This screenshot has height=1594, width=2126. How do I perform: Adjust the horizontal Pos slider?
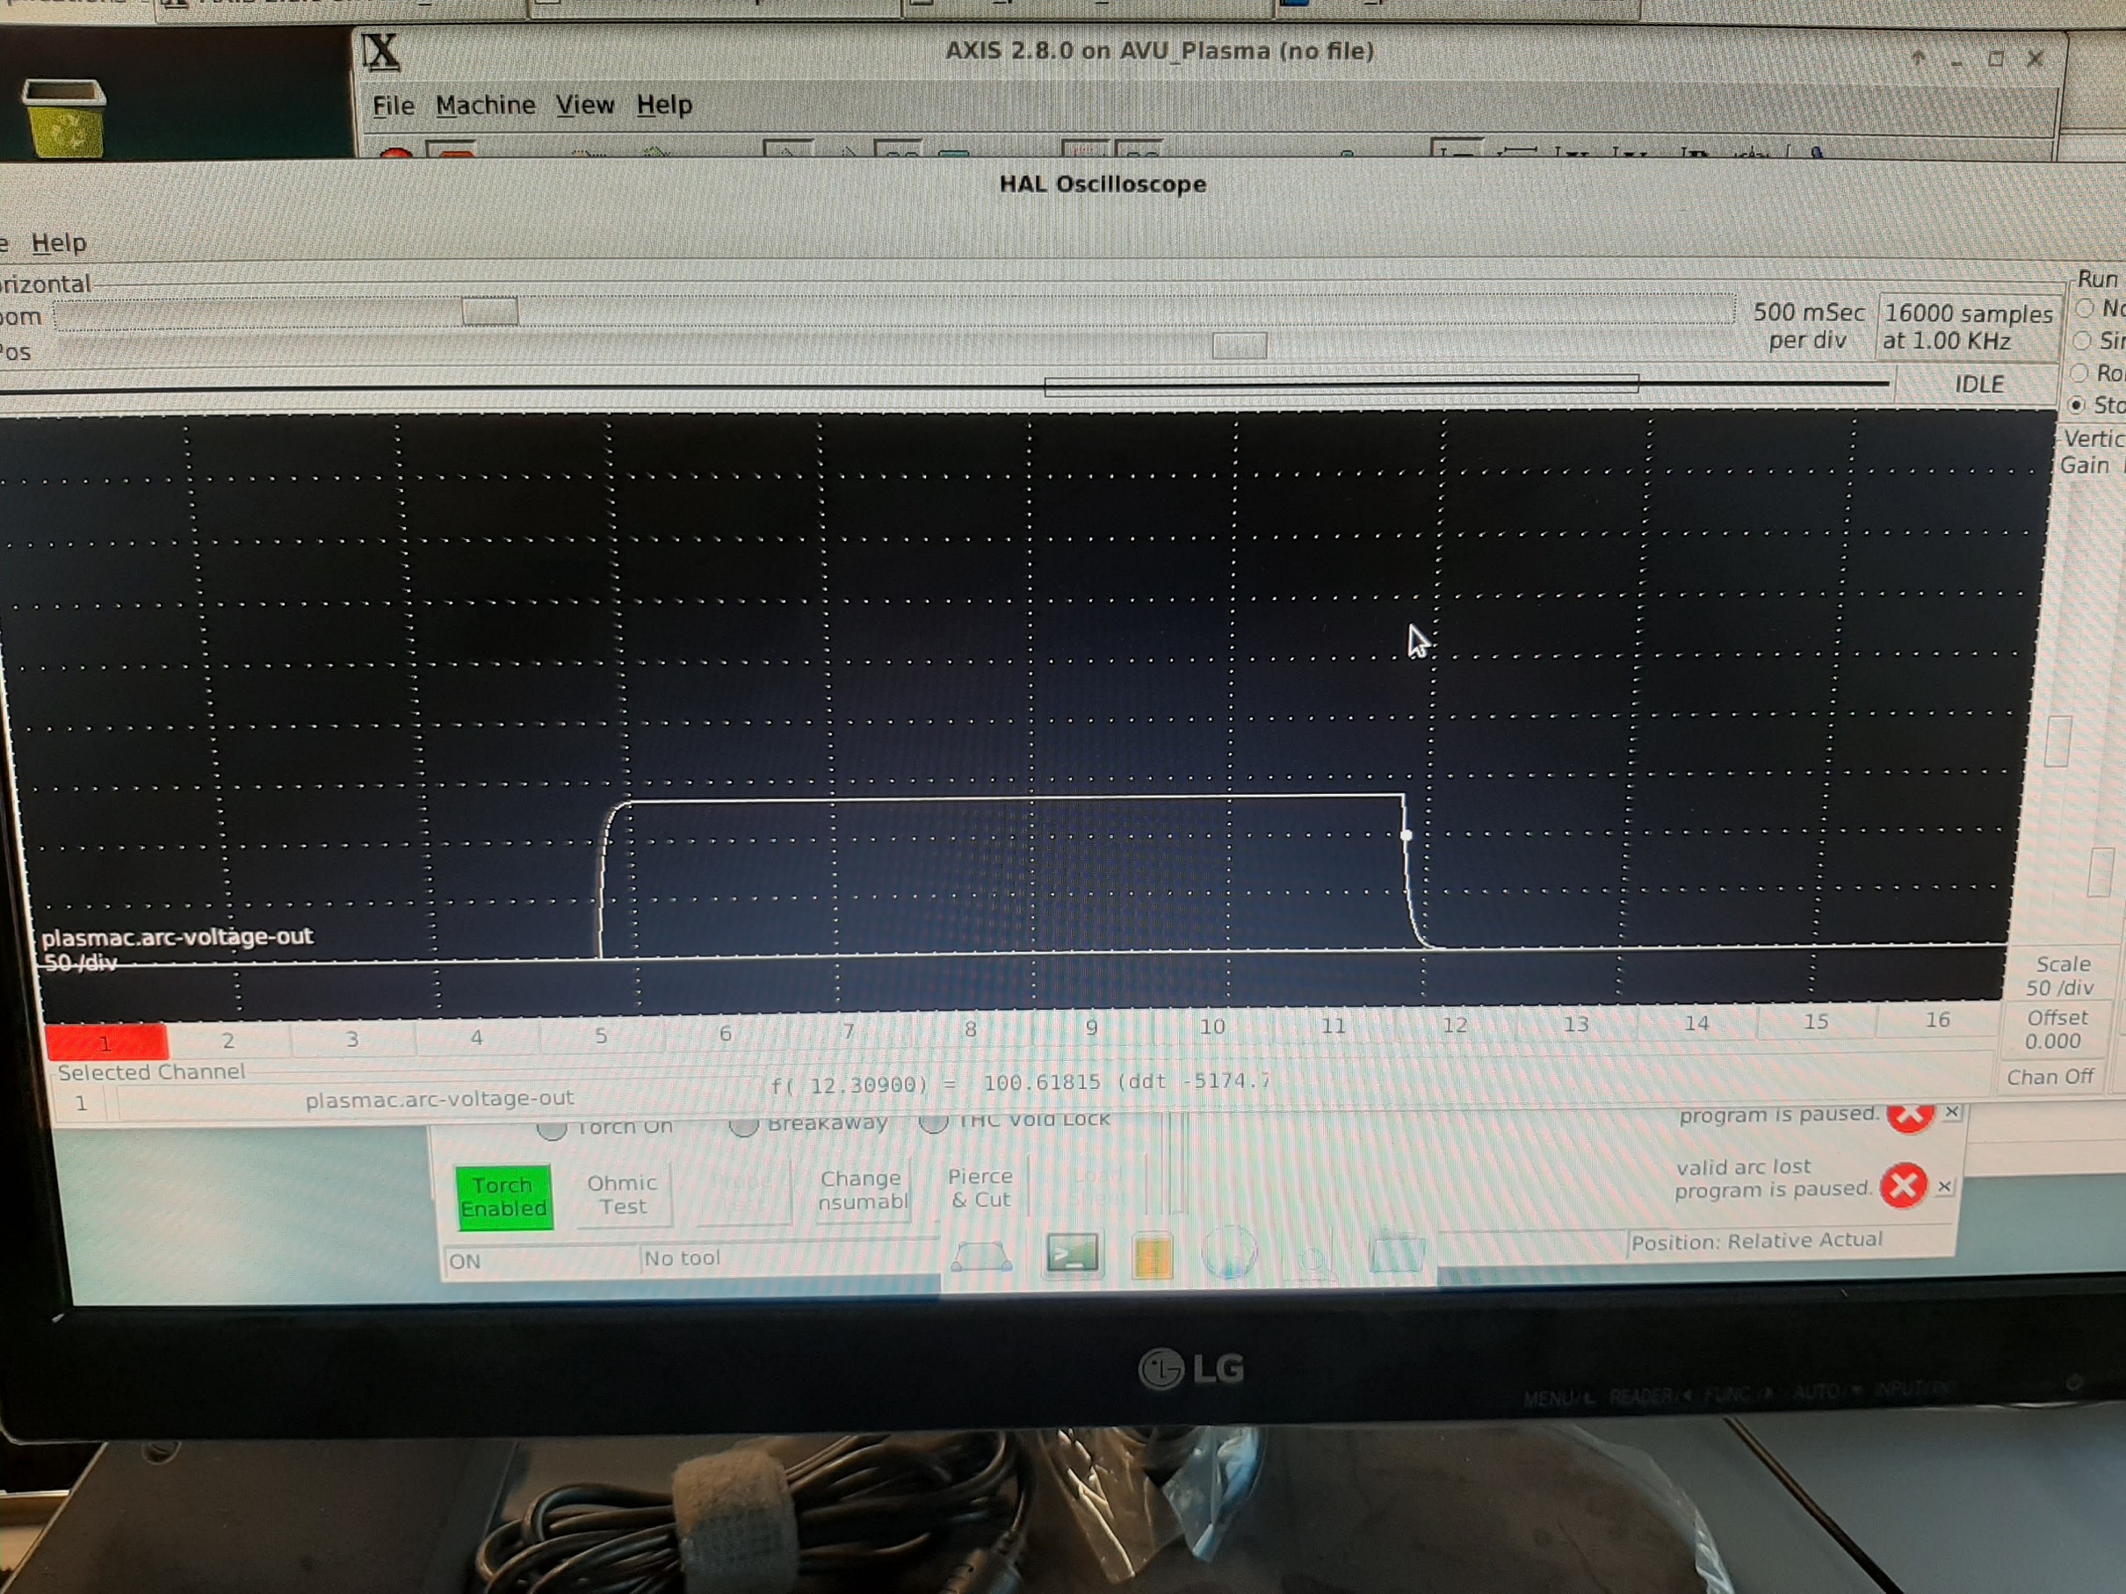pyautogui.click(x=1239, y=346)
